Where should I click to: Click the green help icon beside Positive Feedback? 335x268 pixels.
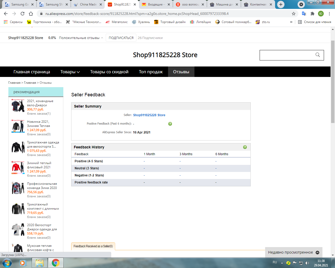[170, 124]
